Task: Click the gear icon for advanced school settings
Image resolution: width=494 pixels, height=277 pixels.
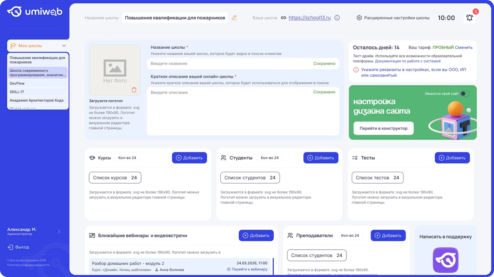Action: pyautogui.click(x=359, y=18)
